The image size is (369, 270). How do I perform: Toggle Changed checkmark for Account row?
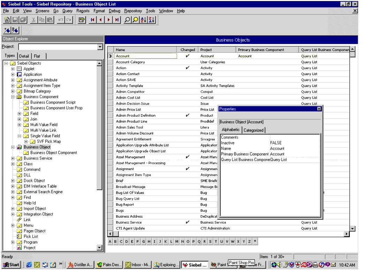point(188,56)
